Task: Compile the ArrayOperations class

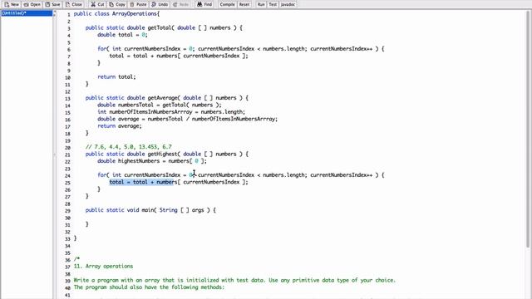Action: (x=227, y=4)
